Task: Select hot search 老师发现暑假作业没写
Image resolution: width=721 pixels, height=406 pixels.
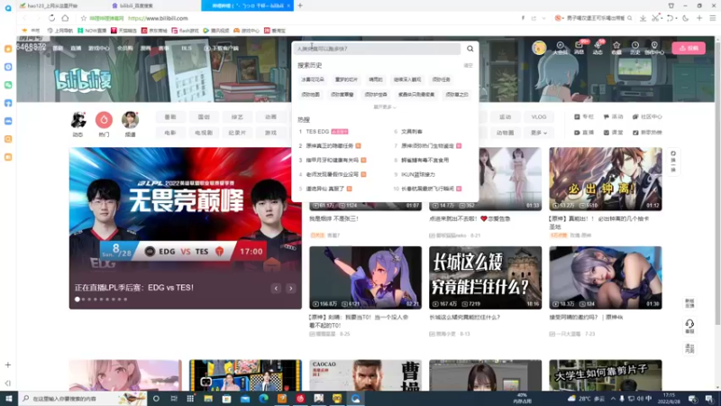Action: (333, 174)
